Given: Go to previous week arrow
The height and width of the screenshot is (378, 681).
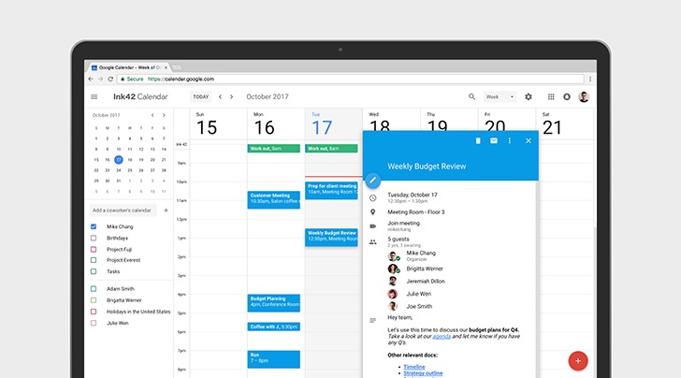Looking at the screenshot, I should [220, 97].
